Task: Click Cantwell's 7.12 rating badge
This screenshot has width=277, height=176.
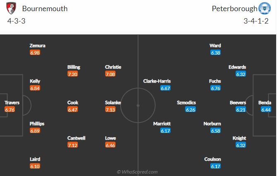Action: click(x=73, y=145)
